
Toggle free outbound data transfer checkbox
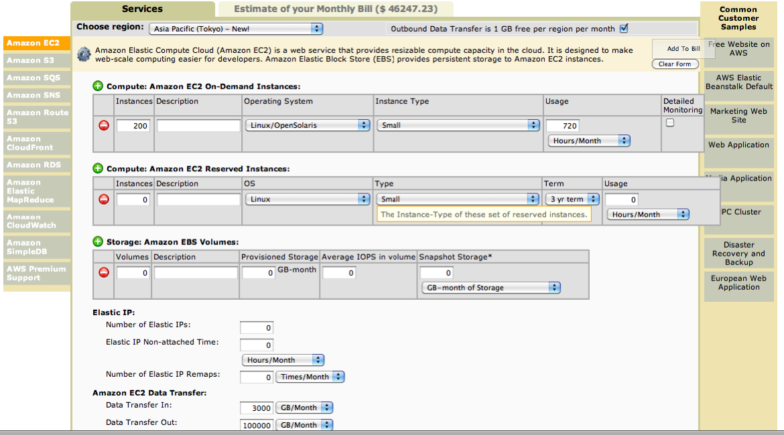[624, 29]
